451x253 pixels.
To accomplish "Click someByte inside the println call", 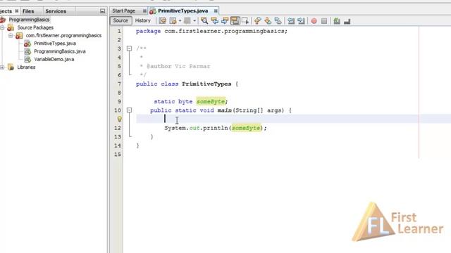I will click(x=246, y=128).
